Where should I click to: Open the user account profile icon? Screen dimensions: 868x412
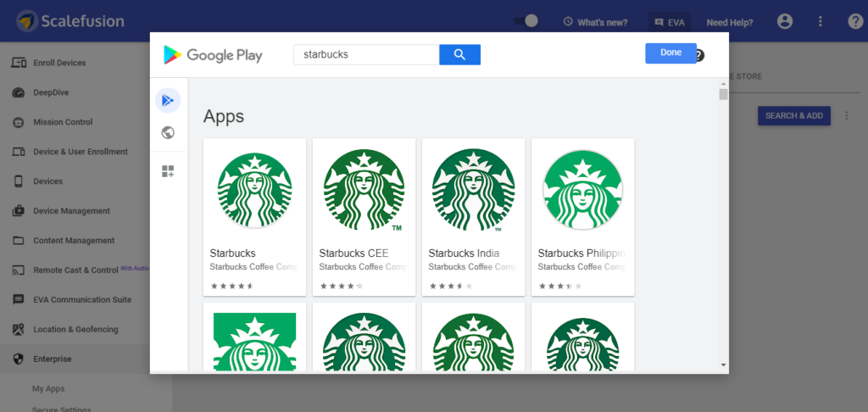click(x=785, y=21)
